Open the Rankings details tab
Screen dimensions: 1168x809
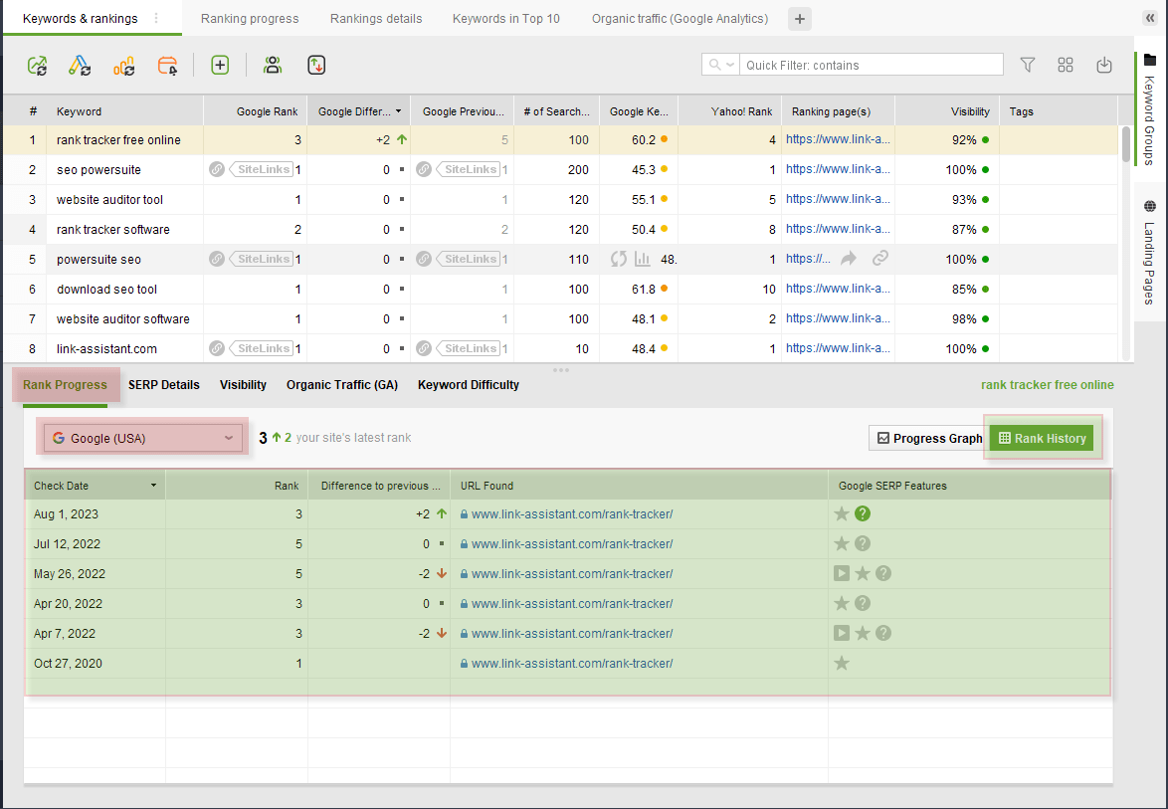pos(376,19)
